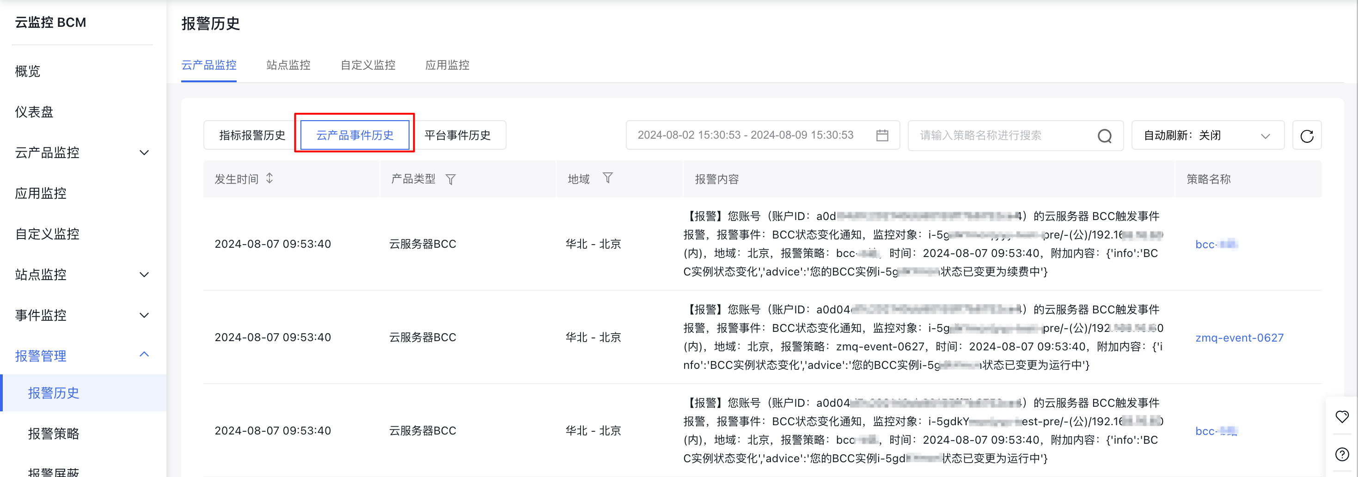Sort by 发生时间 arrows icon

[269, 178]
